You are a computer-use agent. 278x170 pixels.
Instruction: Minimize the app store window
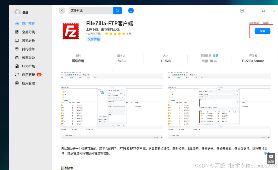(253, 11)
